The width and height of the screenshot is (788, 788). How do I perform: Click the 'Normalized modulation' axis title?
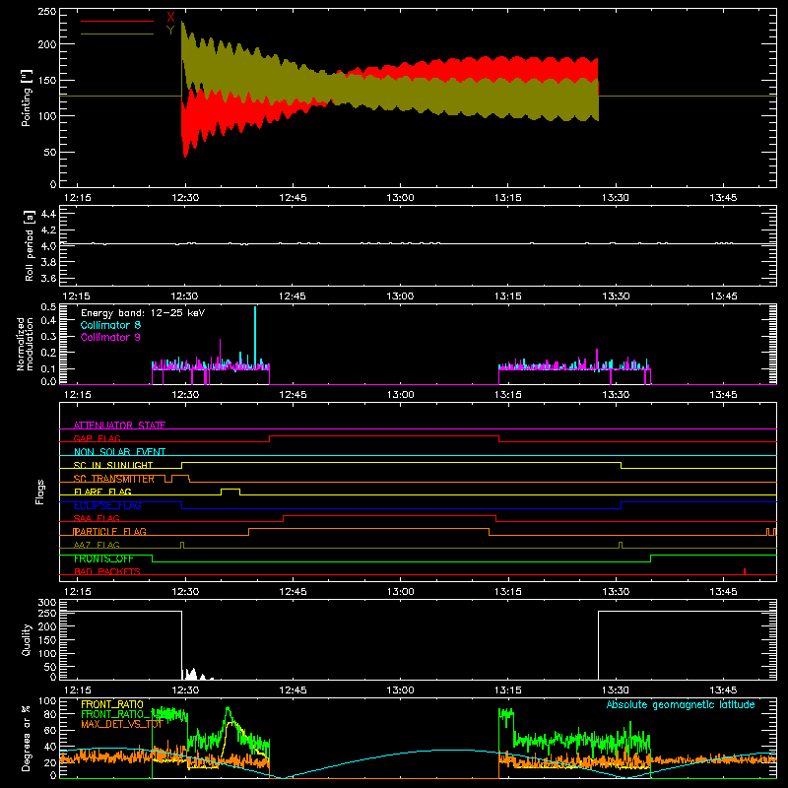tap(25, 344)
